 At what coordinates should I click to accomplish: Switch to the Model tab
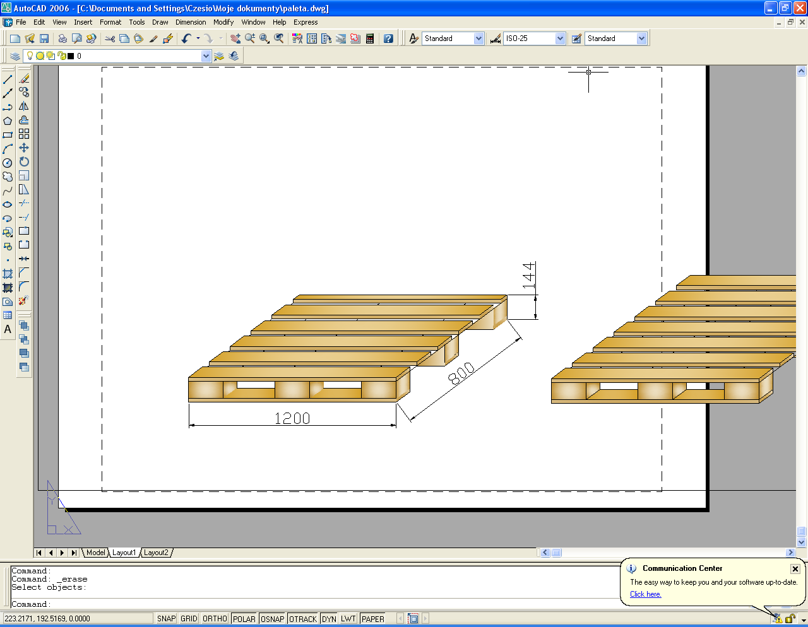(95, 553)
